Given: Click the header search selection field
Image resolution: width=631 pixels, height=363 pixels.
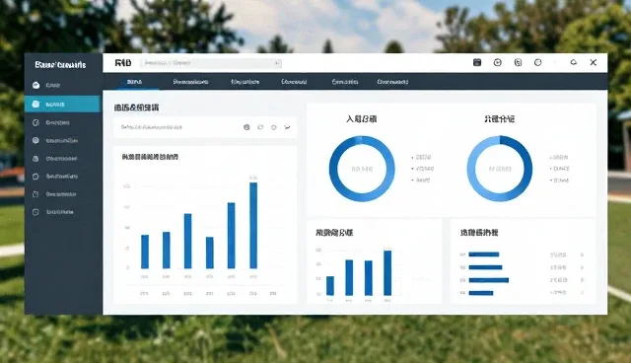Looking at the screenshot, I should pyautogui.click(x=211, y=63).
